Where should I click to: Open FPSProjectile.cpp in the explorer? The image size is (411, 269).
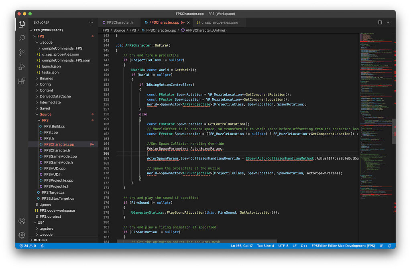[x=59, y=180]
